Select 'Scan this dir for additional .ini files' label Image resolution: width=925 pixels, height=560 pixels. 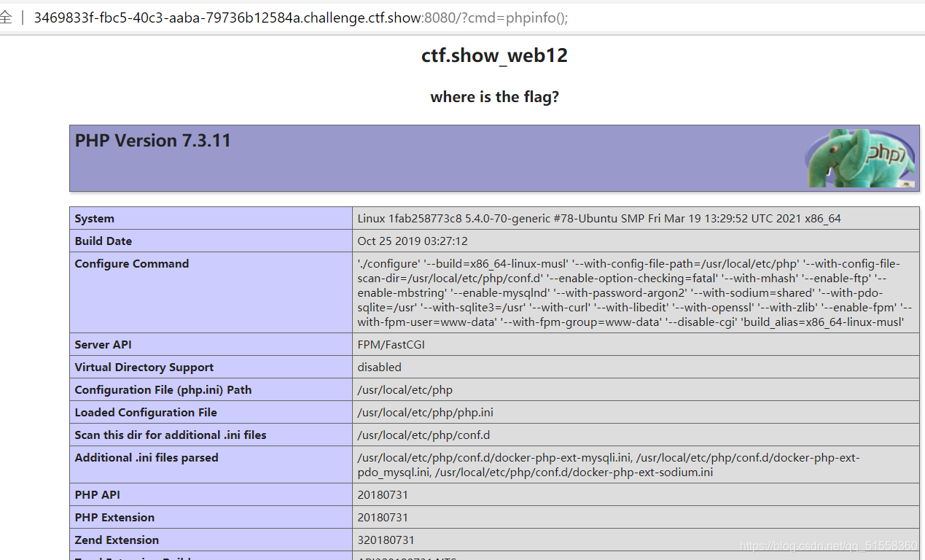pyautogui.click(x=171, y=435)
